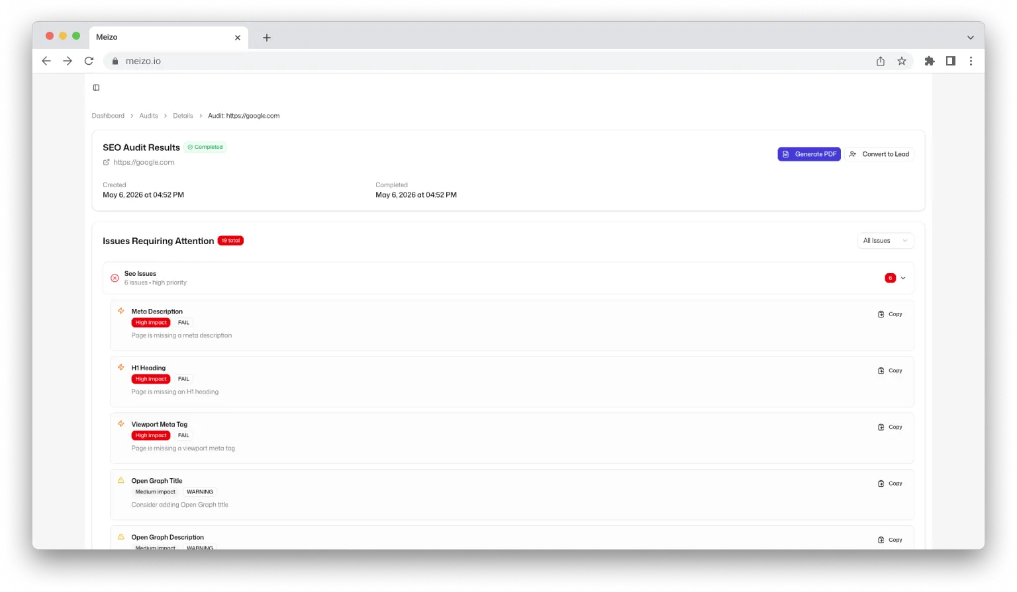Click the Completed status badge
The image size is (1017, 592).
click(205, 147)
